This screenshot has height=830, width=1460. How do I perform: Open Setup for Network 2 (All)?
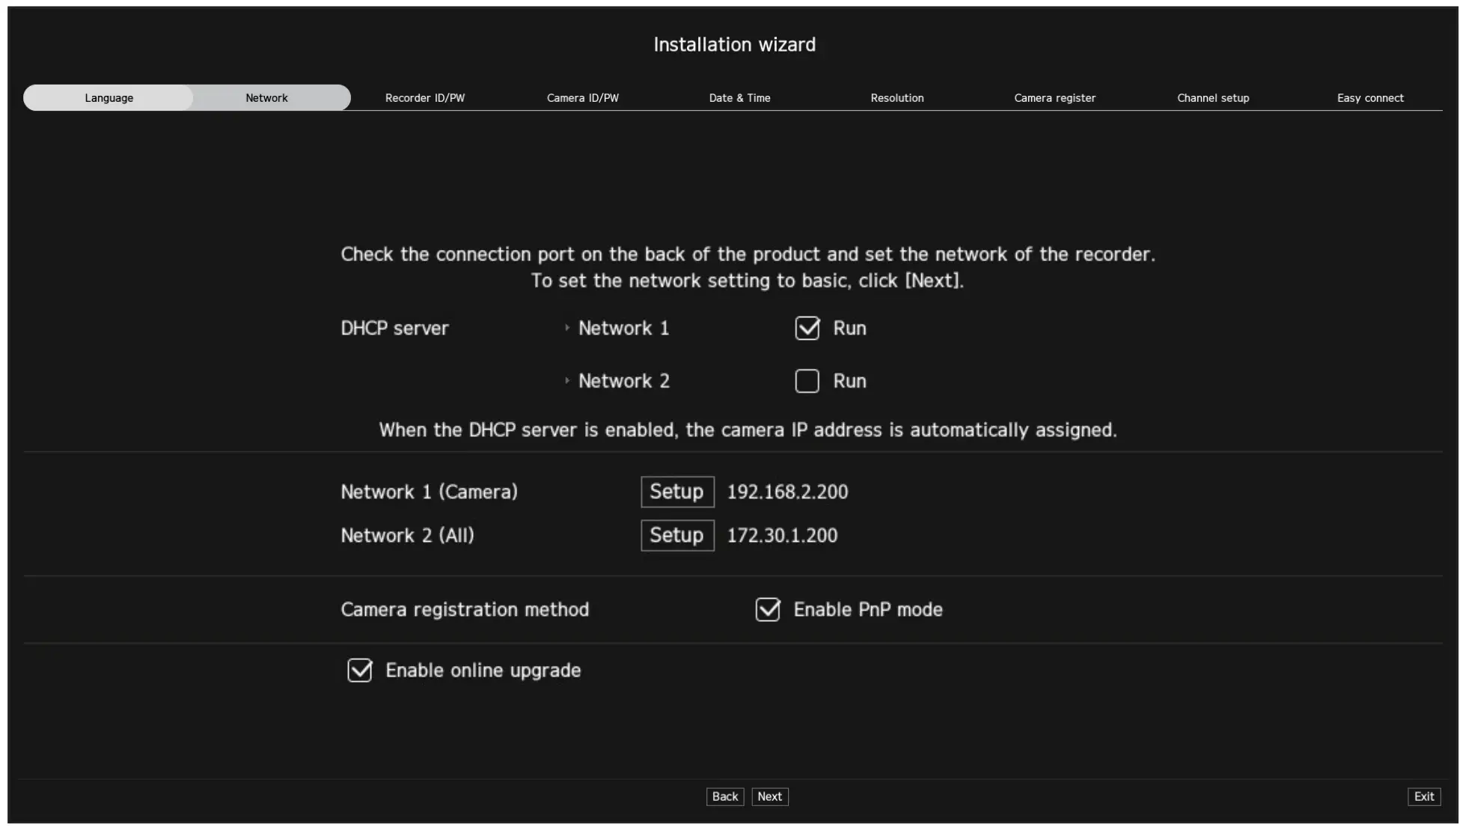click(676, 535)
